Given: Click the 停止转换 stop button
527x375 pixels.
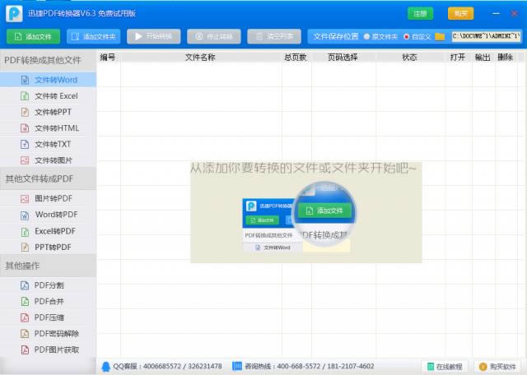Looking at the screenshot, I should point(214,36).
